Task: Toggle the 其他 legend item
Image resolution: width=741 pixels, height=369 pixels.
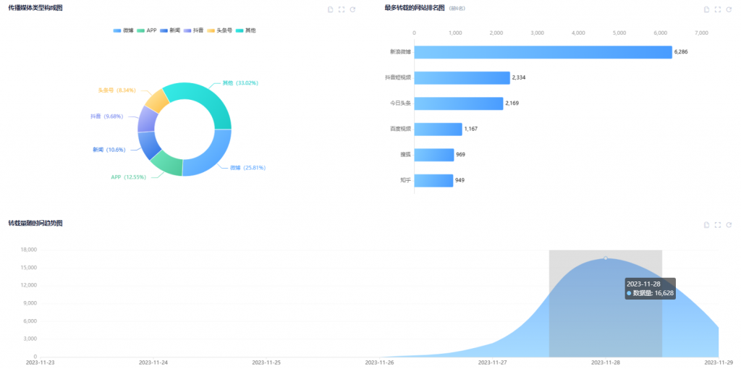Action: pos(246,30)
